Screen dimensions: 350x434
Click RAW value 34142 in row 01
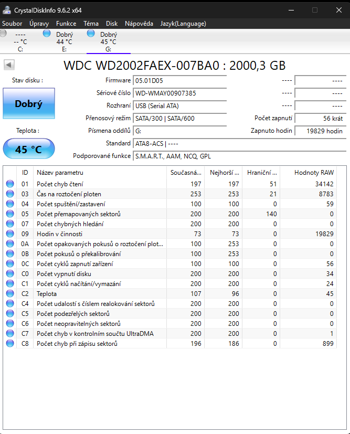(324, 184)
